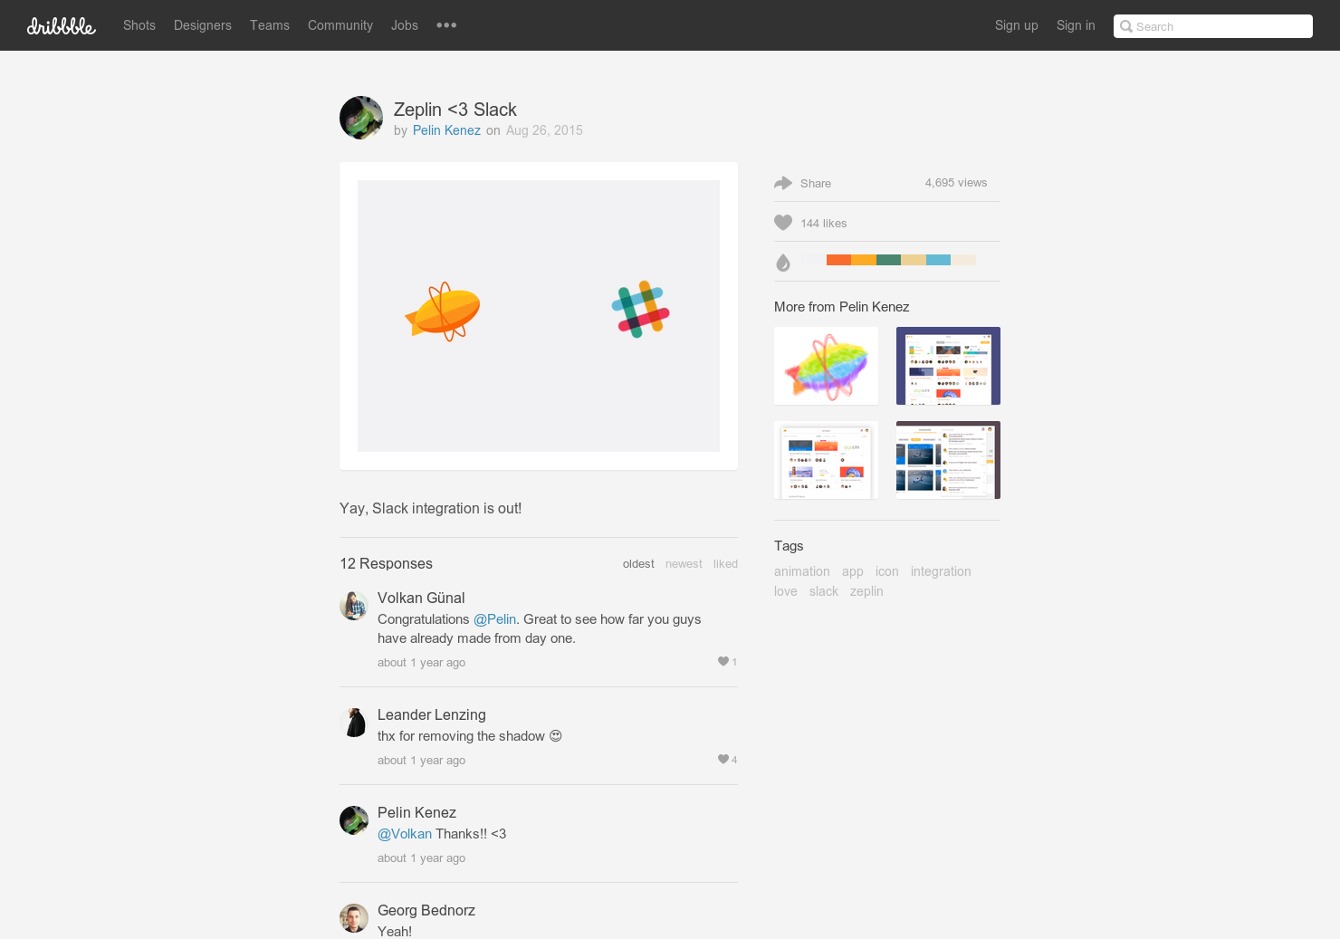
Task: Click inside the Search input field
Action: pyautogui.click(x=1213, y=26)
